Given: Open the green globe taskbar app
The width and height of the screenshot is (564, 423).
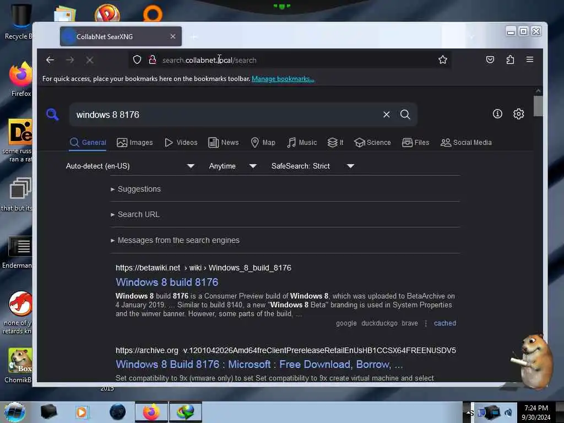Looking at the screenshot, I should (x=185, y=412).
